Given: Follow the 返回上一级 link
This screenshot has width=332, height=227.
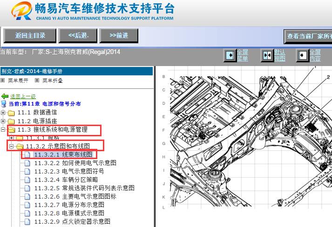Looking at the screenshot, I should [23, 96].
